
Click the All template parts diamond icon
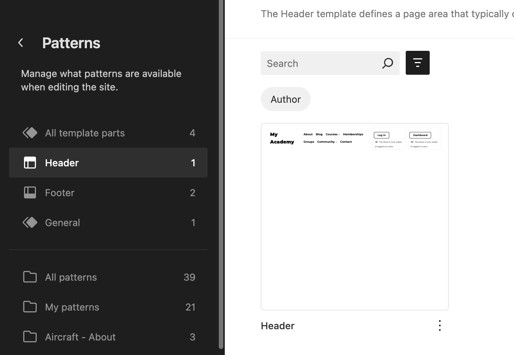pos(30,133)
